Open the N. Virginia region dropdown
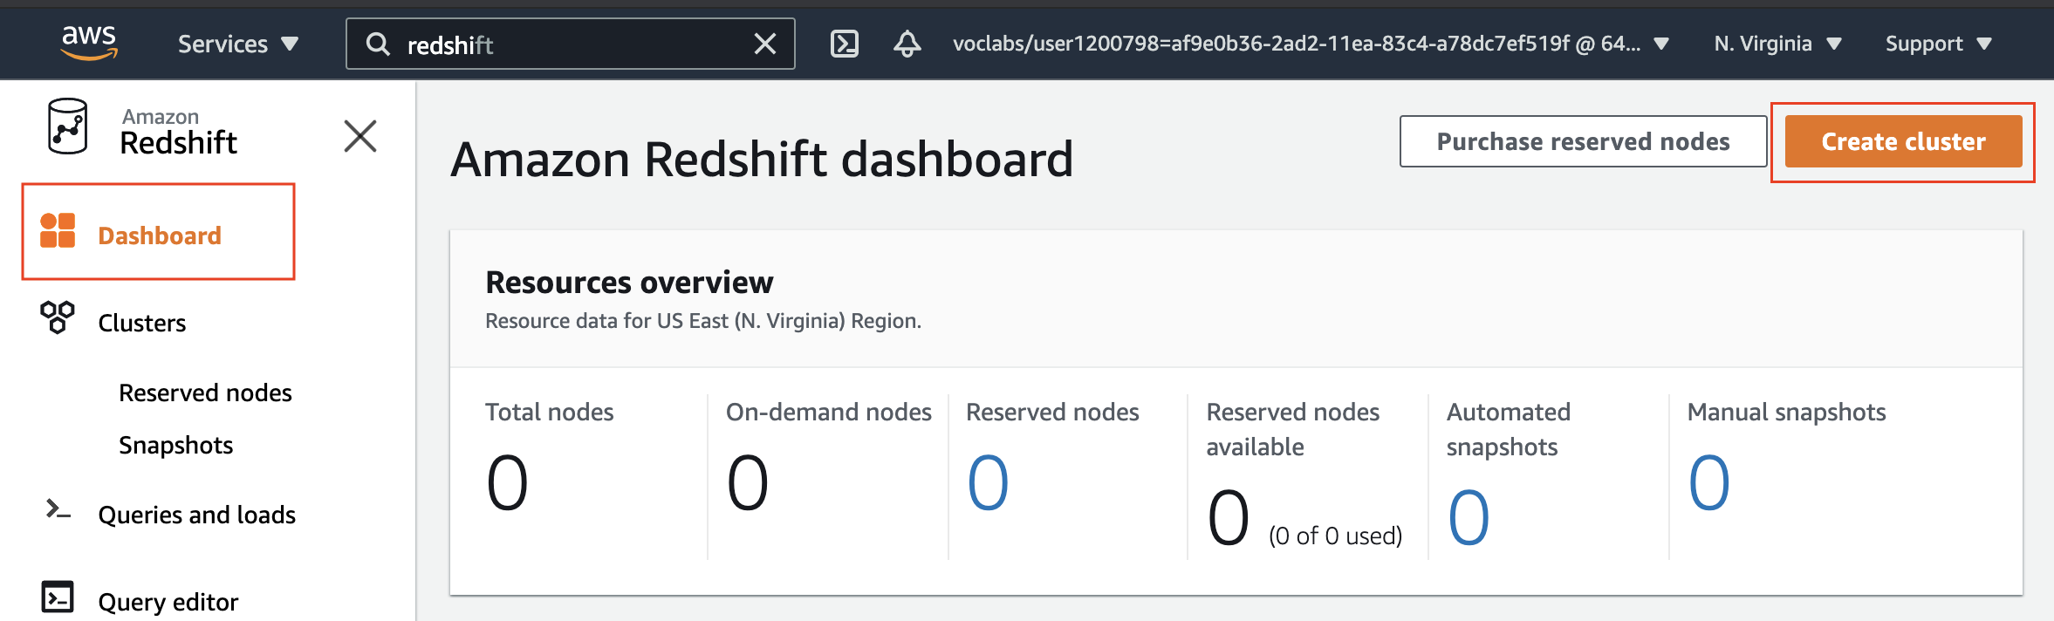The height and width of the screenshot is (621, 2054). [x=1777, y=44]
